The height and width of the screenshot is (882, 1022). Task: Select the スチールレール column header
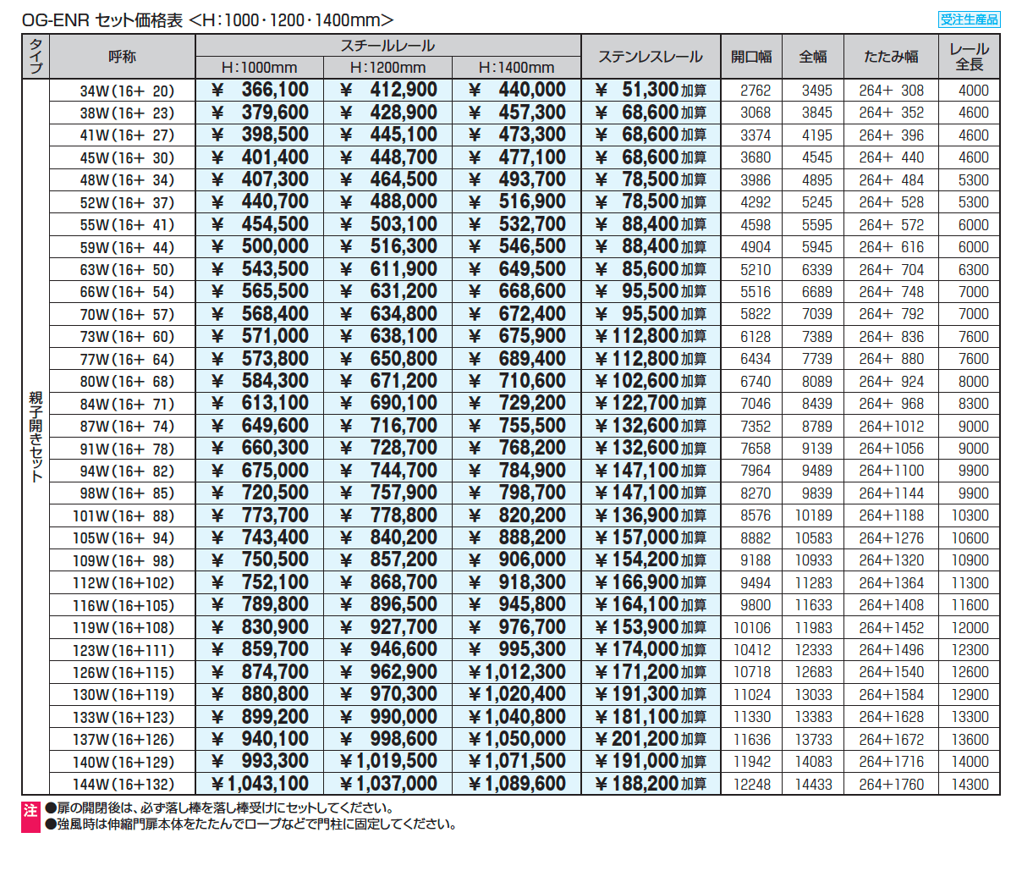click(387, 46)
